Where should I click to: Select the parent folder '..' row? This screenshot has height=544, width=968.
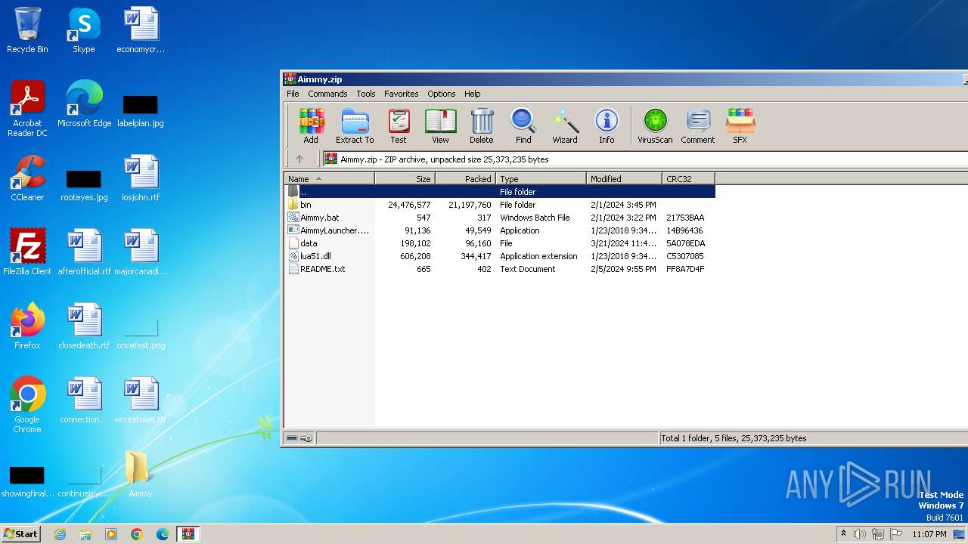500,192
